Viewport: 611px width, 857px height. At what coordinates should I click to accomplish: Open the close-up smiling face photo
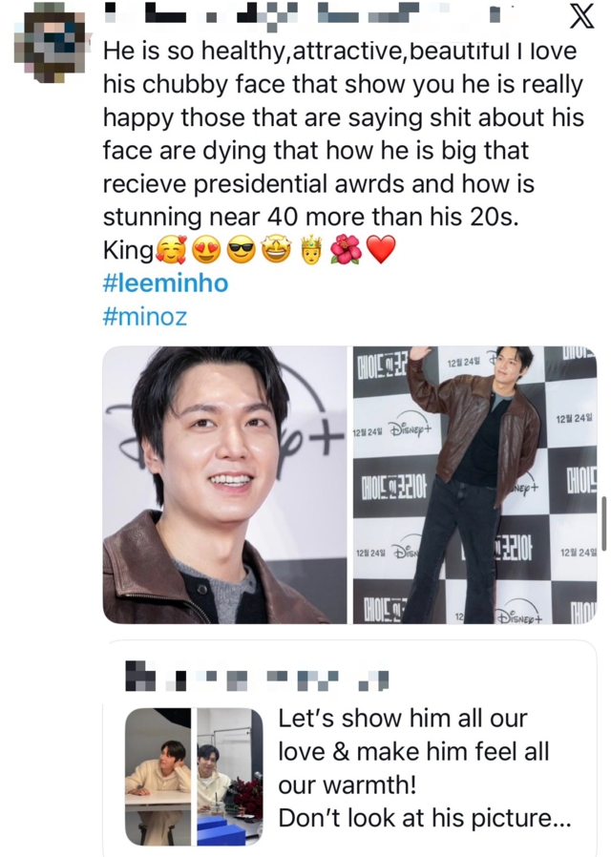224,485
